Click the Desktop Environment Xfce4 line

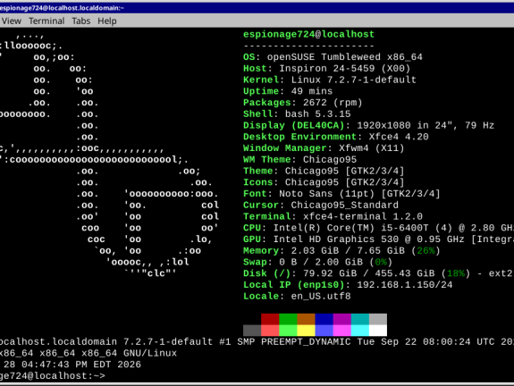(336, 137)
